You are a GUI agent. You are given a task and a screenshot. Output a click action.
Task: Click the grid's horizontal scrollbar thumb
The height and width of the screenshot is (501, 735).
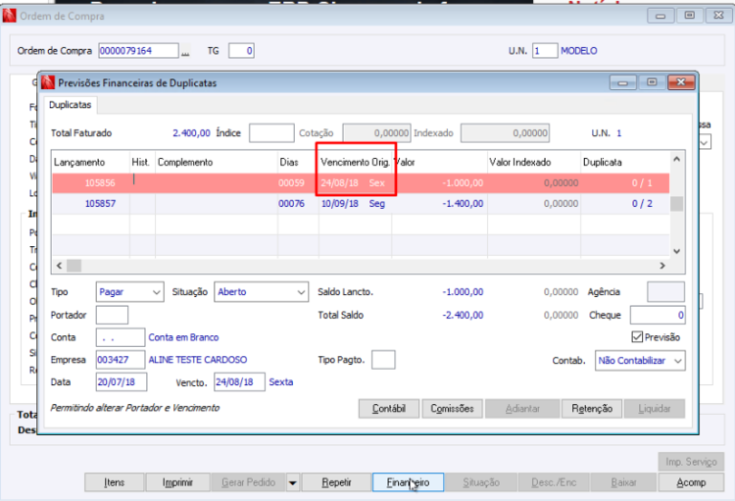coord(73,266)
